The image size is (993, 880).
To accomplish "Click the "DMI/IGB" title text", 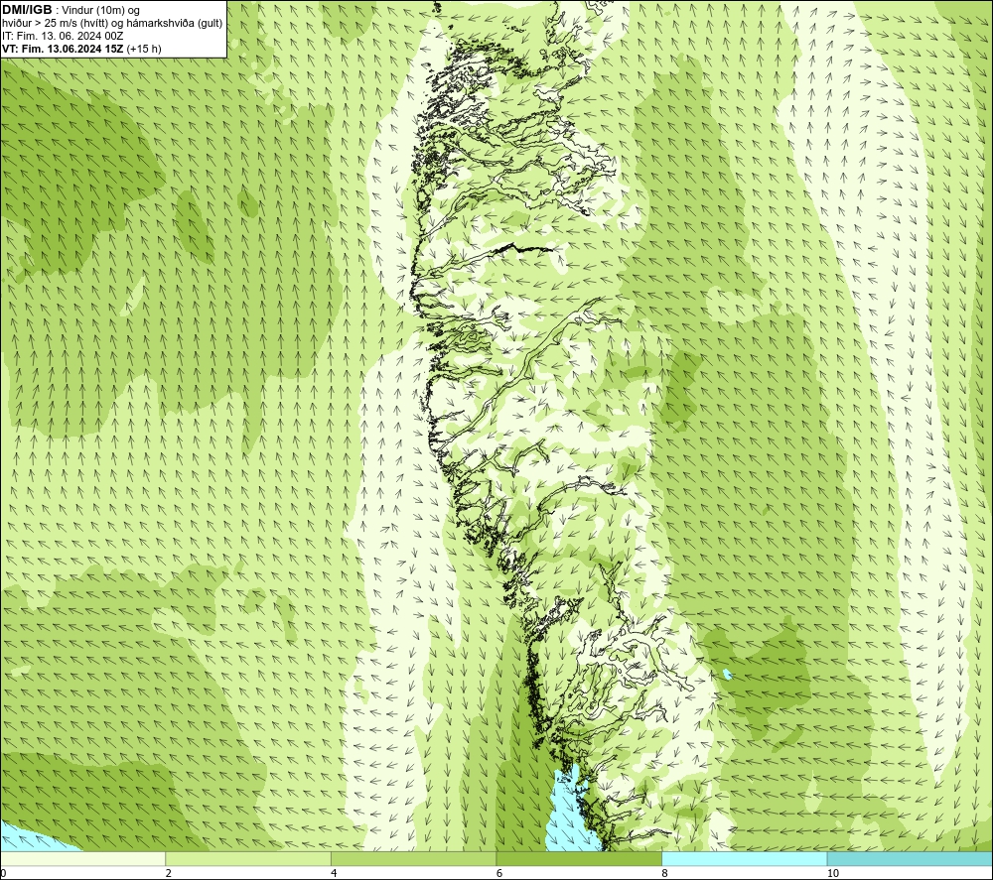I will [27, 10].
